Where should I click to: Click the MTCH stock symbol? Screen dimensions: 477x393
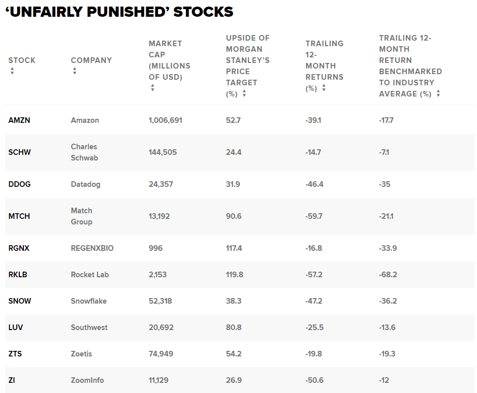19,216
